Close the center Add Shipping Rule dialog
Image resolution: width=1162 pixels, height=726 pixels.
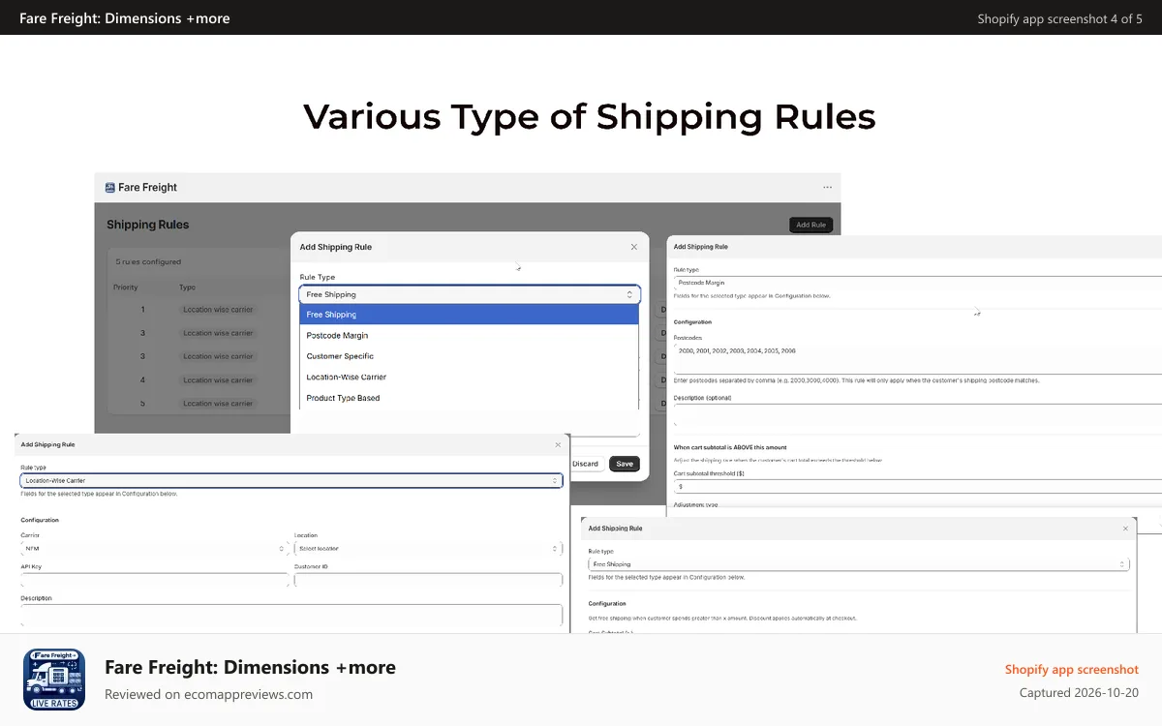(634, 247)
